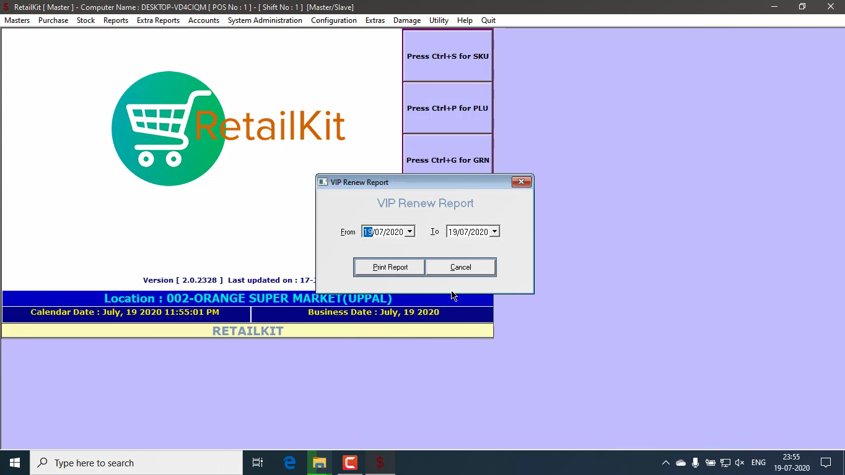Click the taskbar search box
The height and width of the screenshot is (475, 845).
136,463
